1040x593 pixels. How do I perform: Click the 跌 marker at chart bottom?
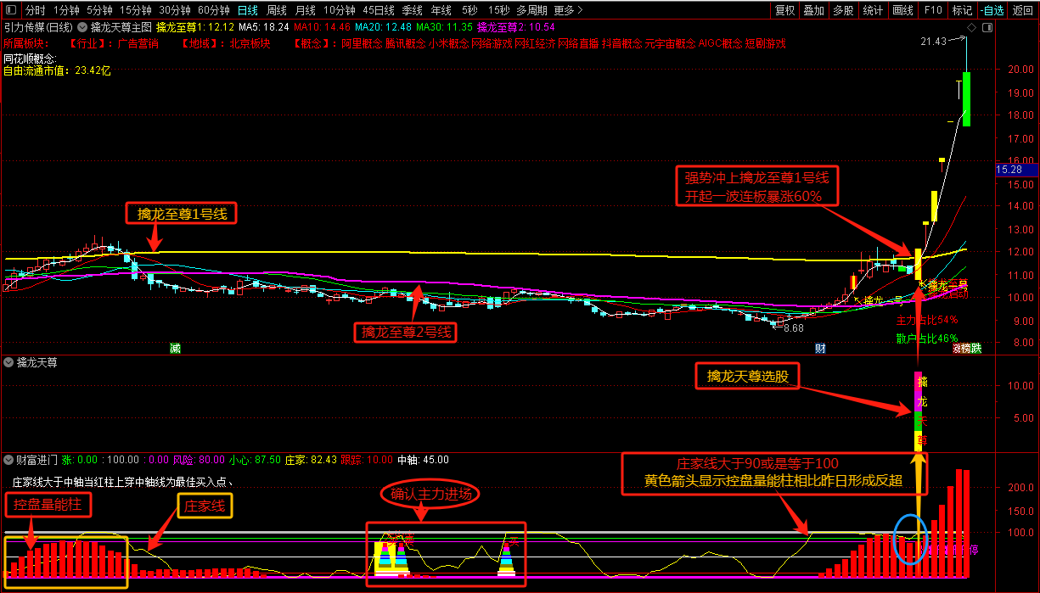pyautogui.click(x=976, y=348)
